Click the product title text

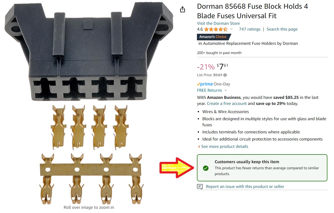(252, 11)
